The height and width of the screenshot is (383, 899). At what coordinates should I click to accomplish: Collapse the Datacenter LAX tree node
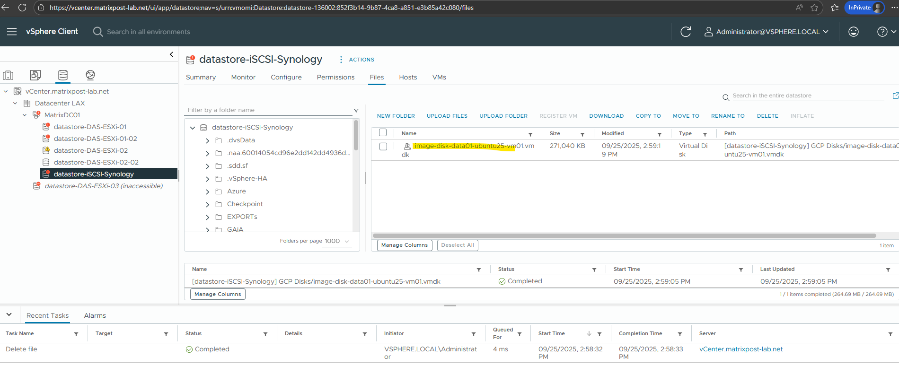click(x=15, y=103)
